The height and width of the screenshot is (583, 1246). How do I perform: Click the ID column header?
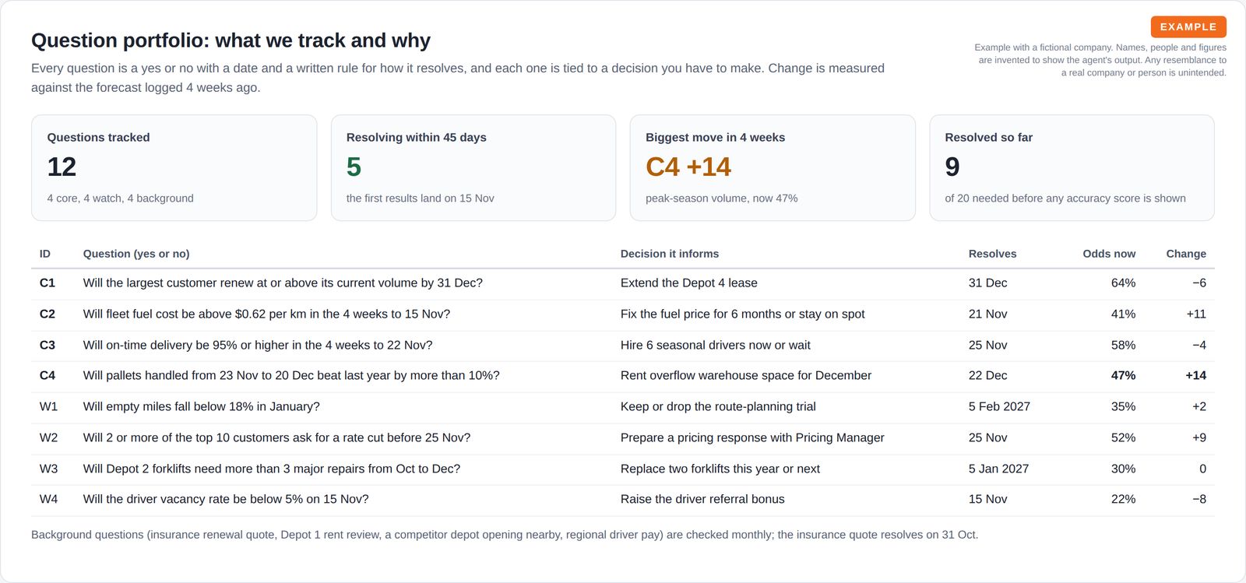[45, 254]
